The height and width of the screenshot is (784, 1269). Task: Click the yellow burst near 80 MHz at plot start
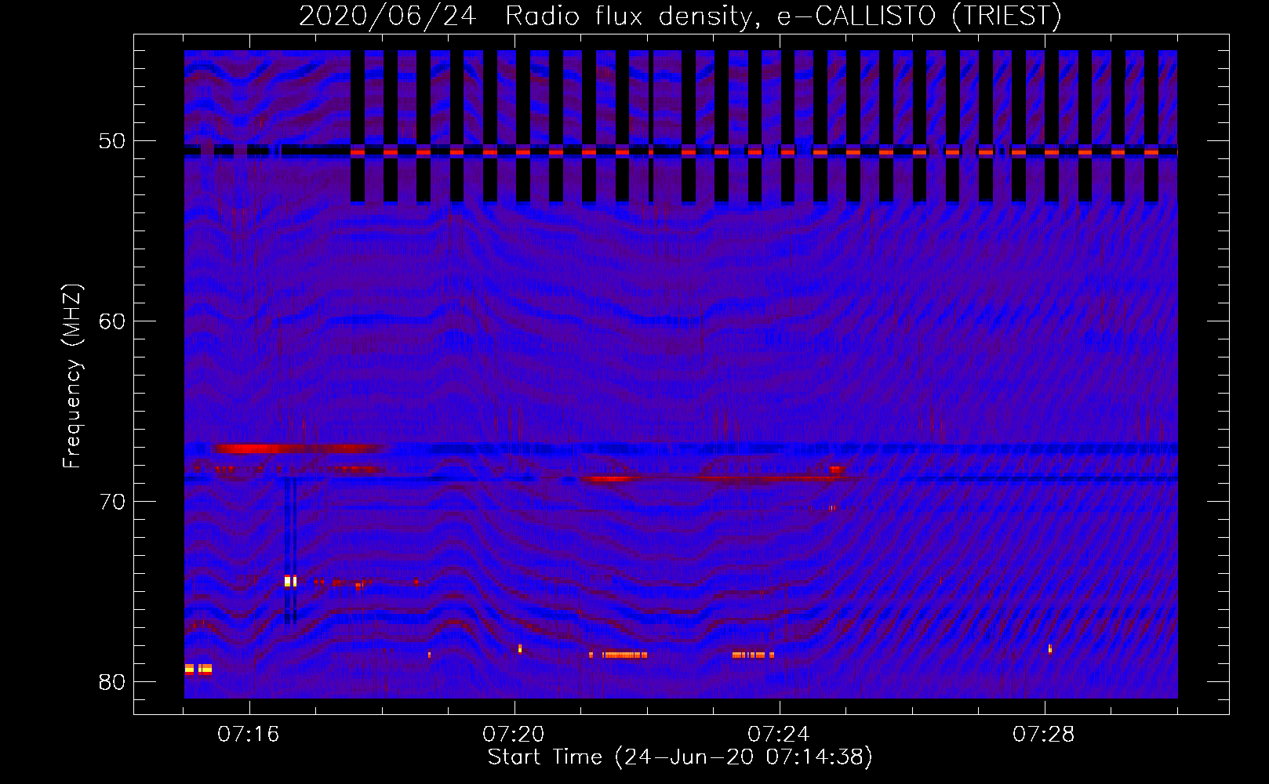click(x=198, y=669)
